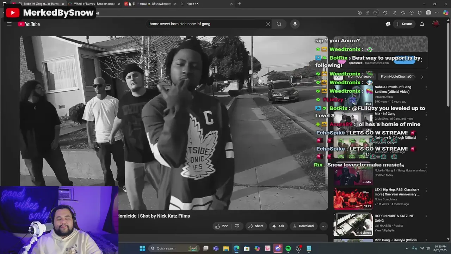Open the Edge profile icon
This screenshot has width=451, height=254.
[x=428, y=13]
